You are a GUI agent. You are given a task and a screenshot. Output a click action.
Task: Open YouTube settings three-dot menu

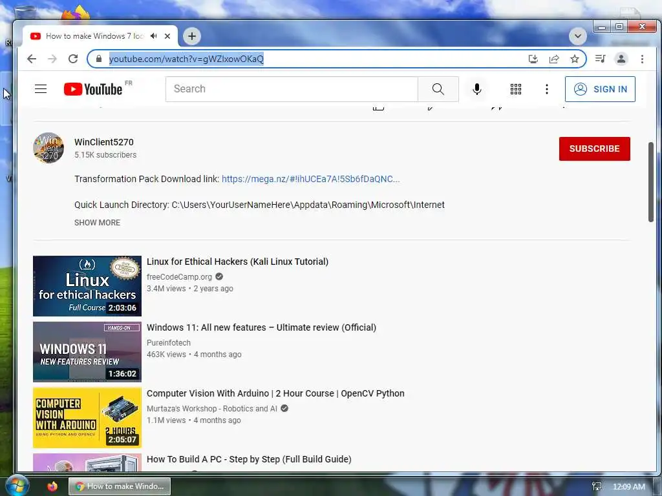[547, 89]
